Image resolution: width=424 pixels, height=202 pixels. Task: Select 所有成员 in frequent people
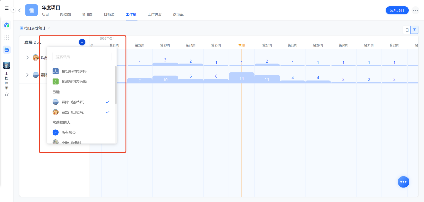82,132
